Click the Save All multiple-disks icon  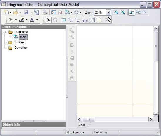point(37,12)
